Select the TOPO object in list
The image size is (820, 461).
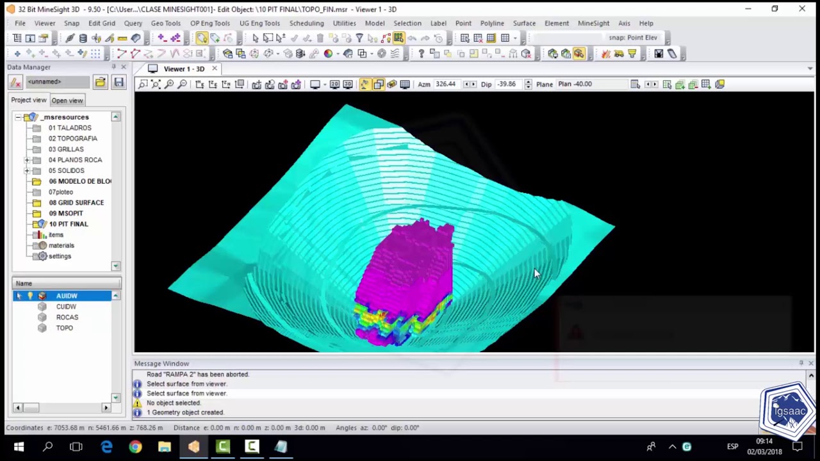pyautogui.click(x=65, y=328)
